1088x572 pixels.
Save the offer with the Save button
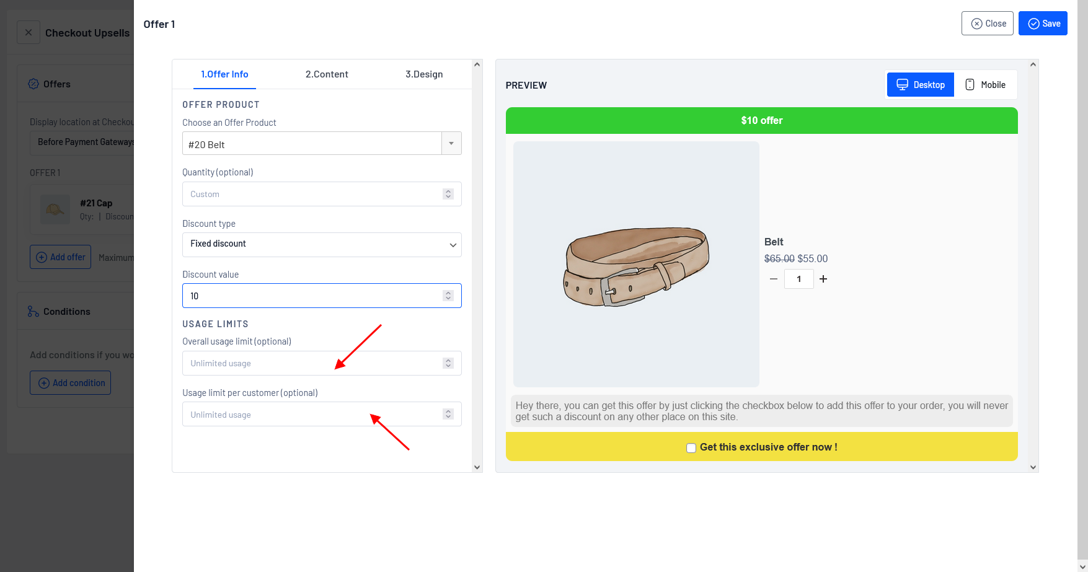1043,24
